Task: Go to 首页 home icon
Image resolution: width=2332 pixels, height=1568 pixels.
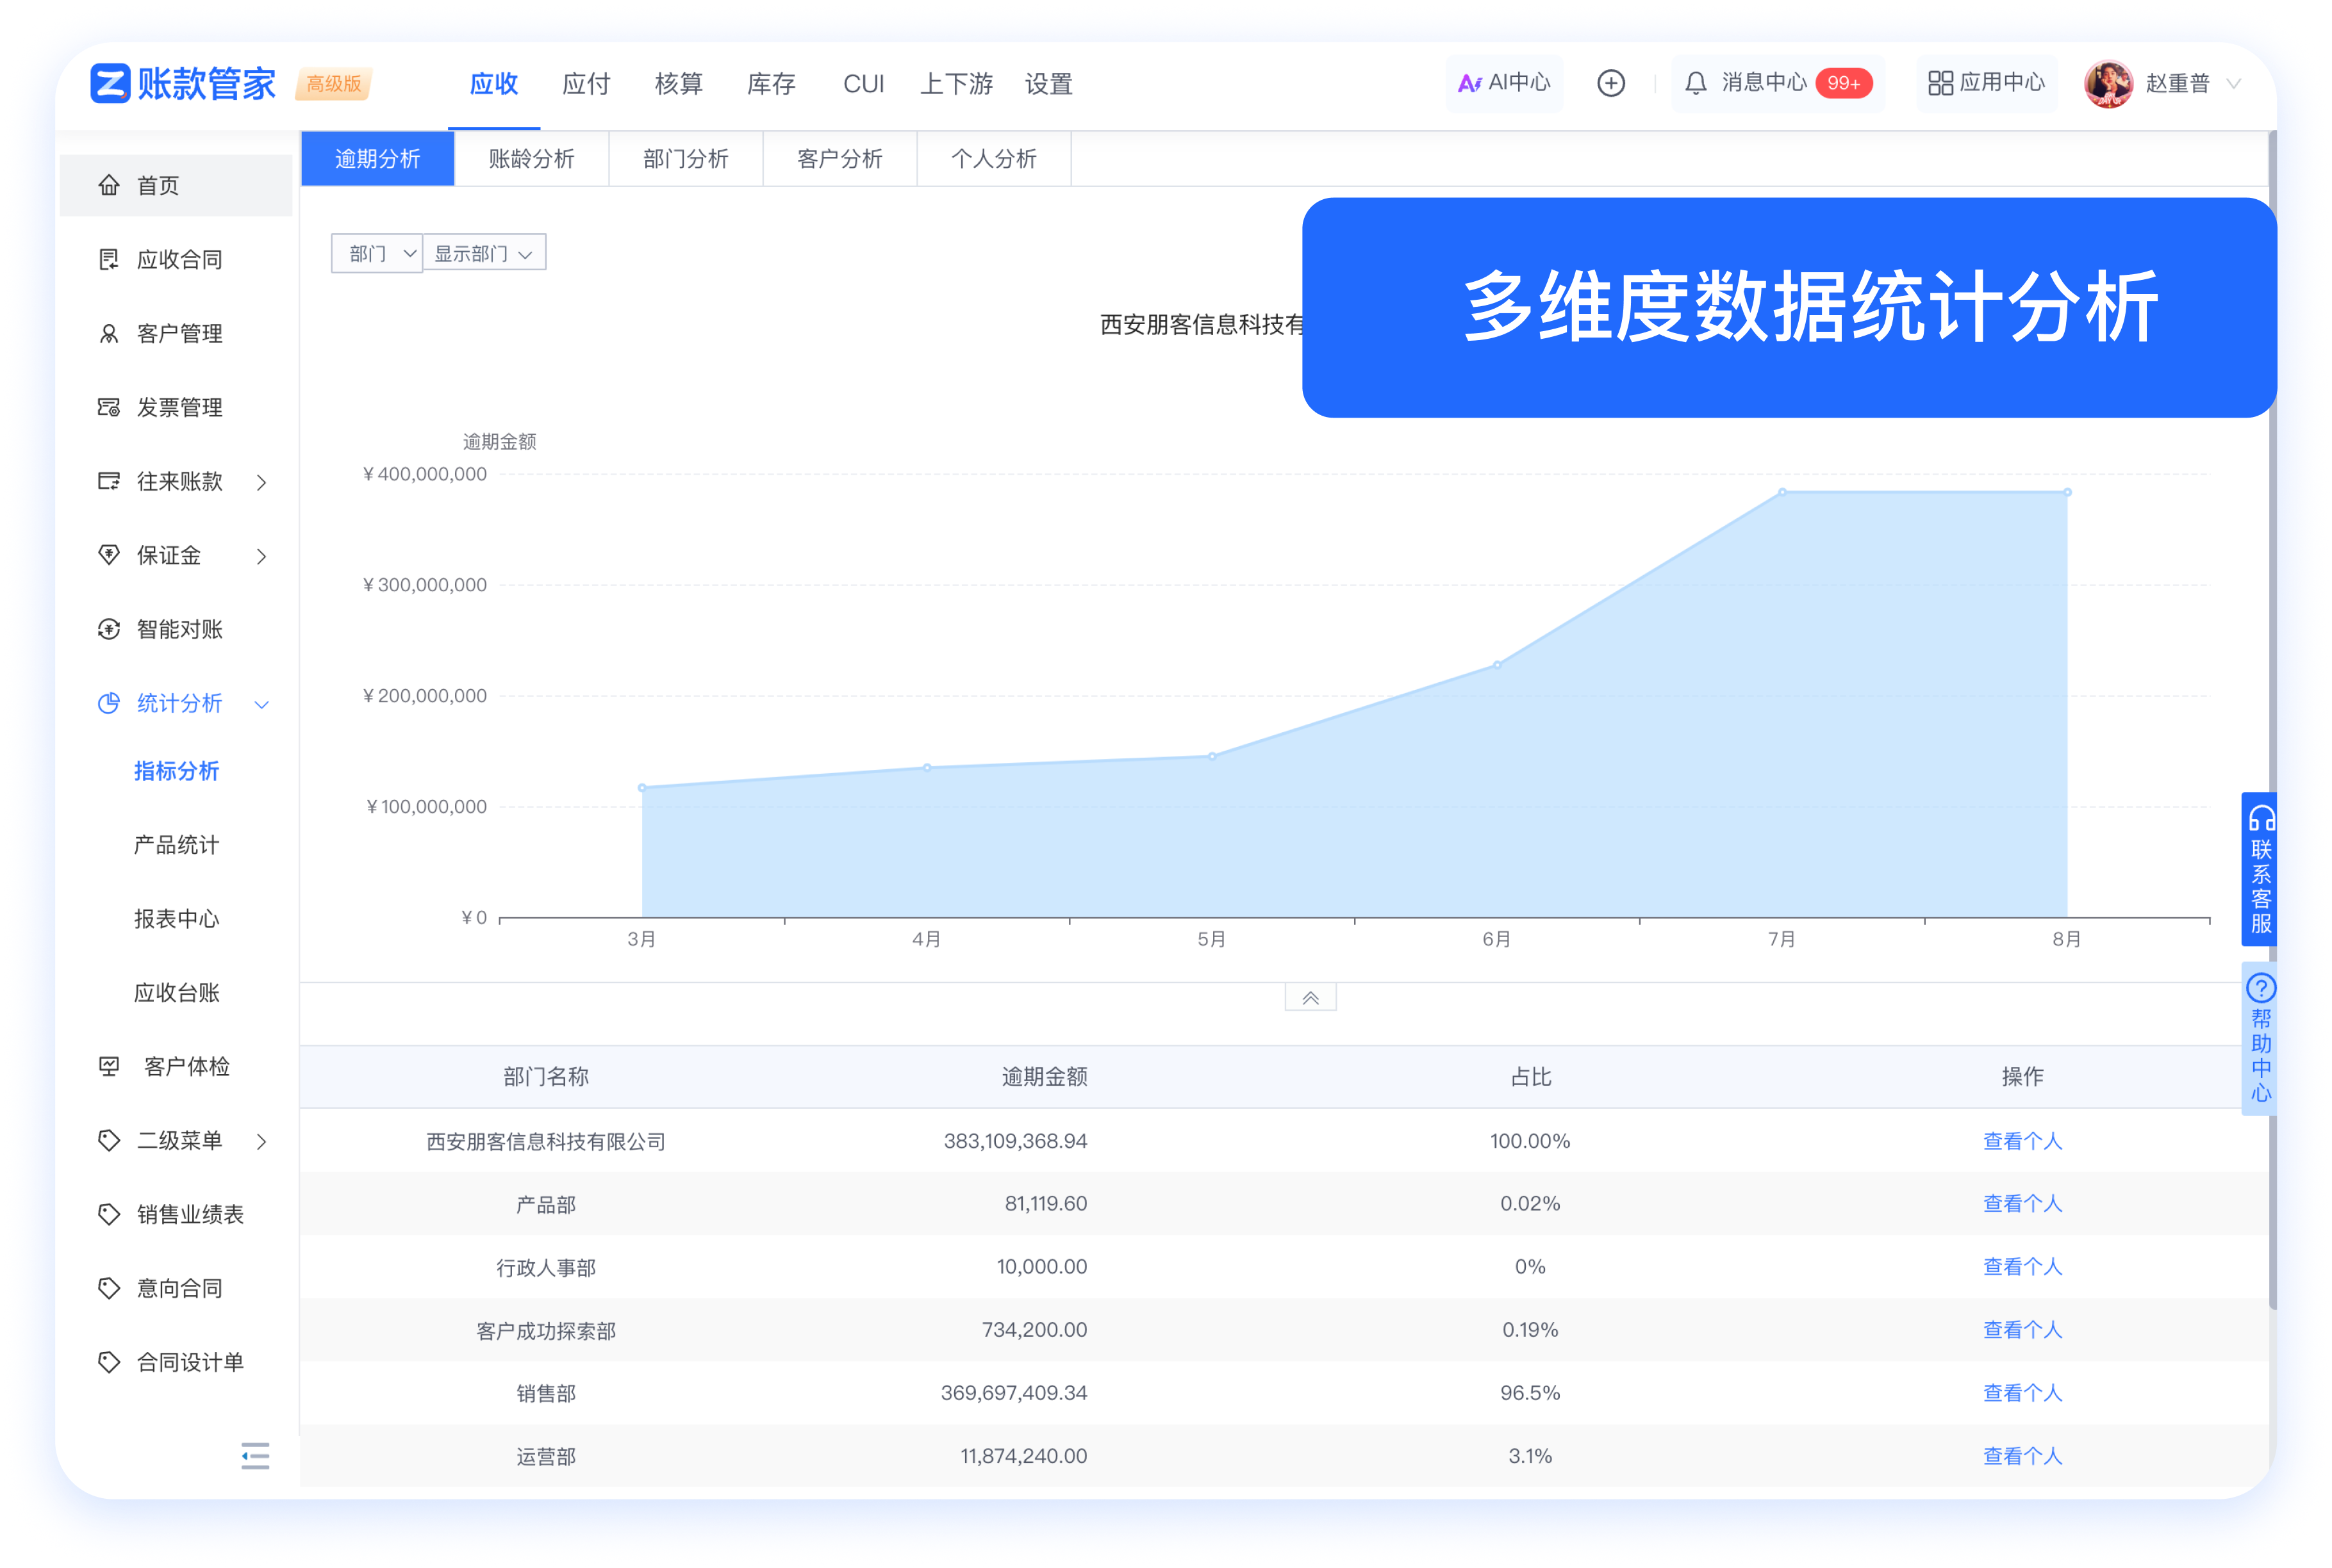Action: (109, 185)
